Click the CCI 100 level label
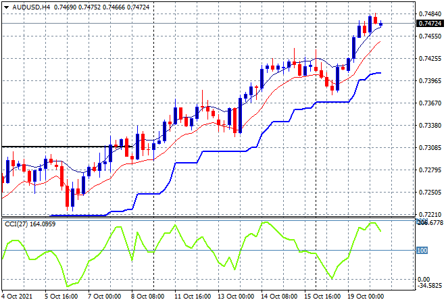Image resolution: width=446 pixels, height=304 pixels. 422,250
